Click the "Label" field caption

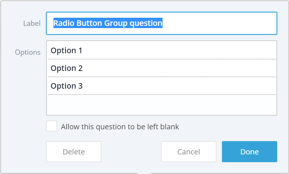click(32, 24)
